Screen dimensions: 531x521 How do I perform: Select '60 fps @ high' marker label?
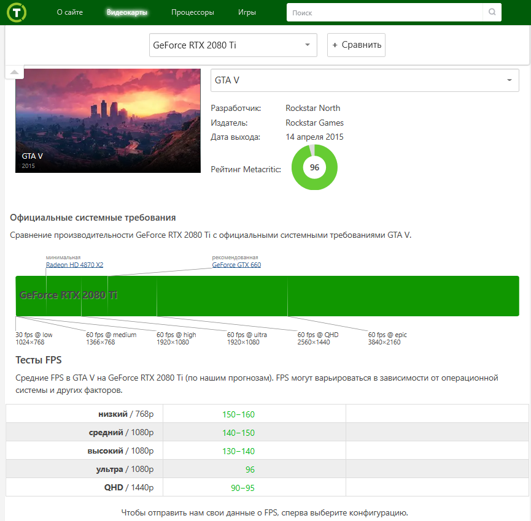point(176,338)
